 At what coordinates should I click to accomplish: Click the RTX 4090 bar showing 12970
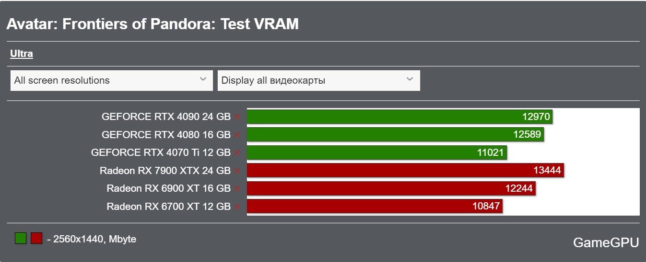pyautogui.click(x=399, y=117)
